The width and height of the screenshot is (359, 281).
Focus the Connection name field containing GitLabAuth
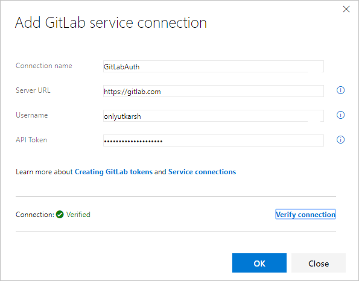click(214, 66)
